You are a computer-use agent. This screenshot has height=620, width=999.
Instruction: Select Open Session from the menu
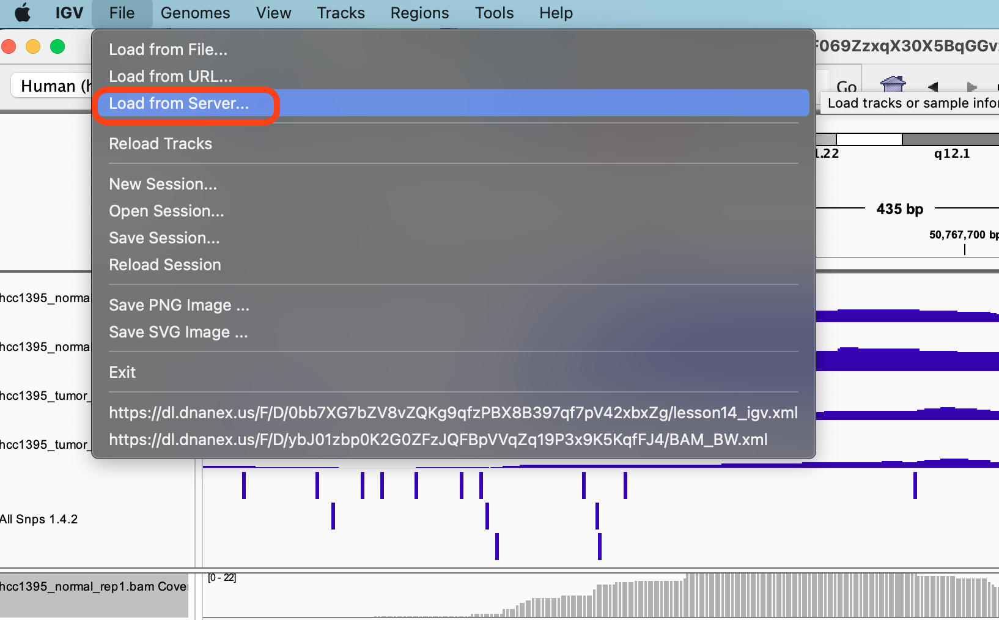(x=166, y=211)
